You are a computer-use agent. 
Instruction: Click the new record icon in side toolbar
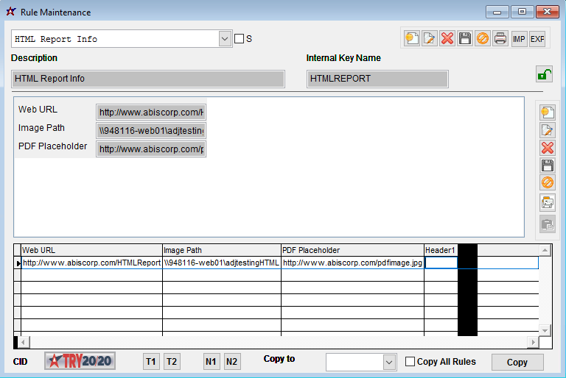pyautogui.click(x=548, y=113)
